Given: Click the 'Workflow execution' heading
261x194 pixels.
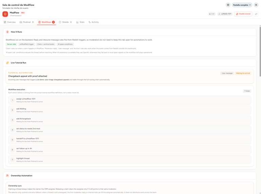Looking at the screenshot, I should (x=17, y=89).
